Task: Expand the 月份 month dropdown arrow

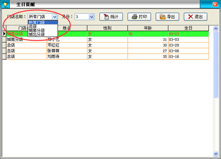Action: pos(92,17)
